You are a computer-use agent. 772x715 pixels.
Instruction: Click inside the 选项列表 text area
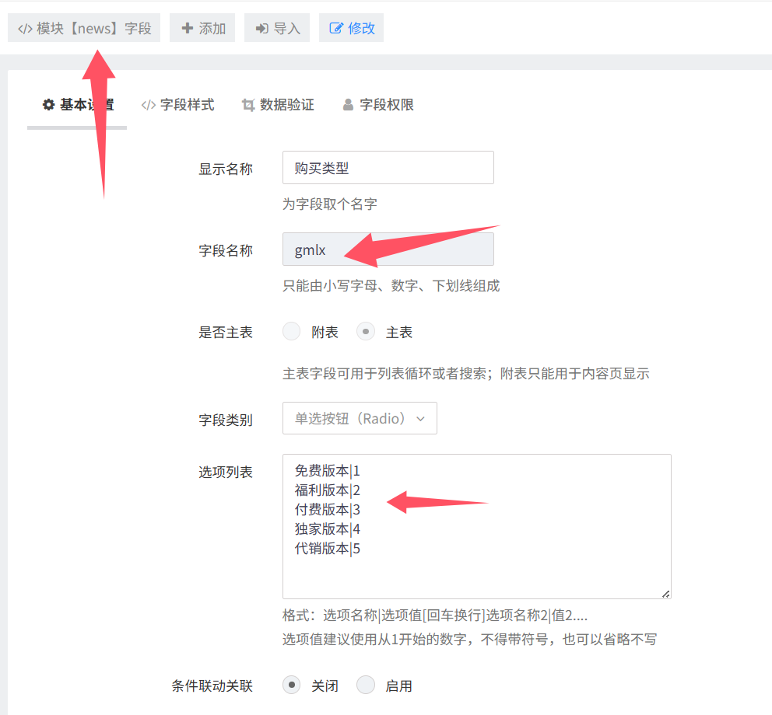point(476,526)
